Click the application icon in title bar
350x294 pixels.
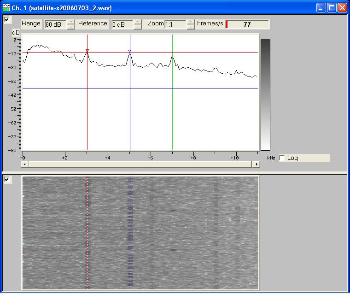tap(6, 8)
